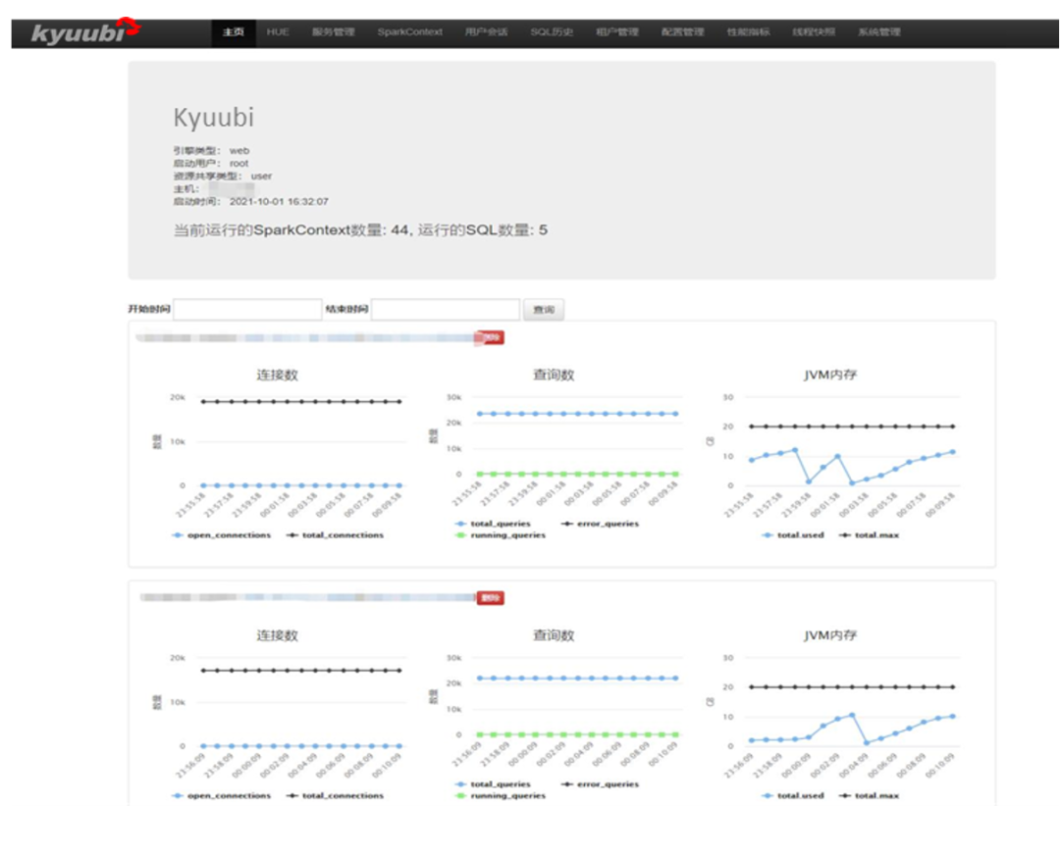Screen dimensions: 1060x855
Task: Toggle total.used legend in lower JVM内存 chart
Action: (x=793, y=795)
